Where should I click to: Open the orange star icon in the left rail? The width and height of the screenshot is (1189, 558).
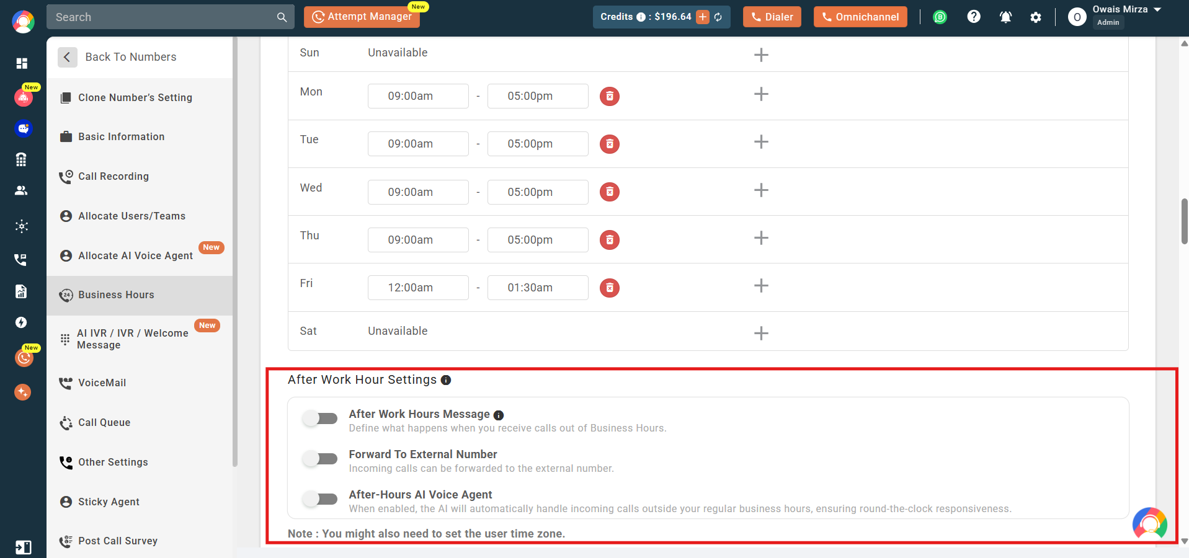23,392
